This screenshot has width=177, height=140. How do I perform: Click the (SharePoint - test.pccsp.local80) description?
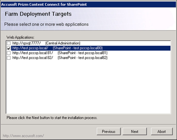pos(78,48)
